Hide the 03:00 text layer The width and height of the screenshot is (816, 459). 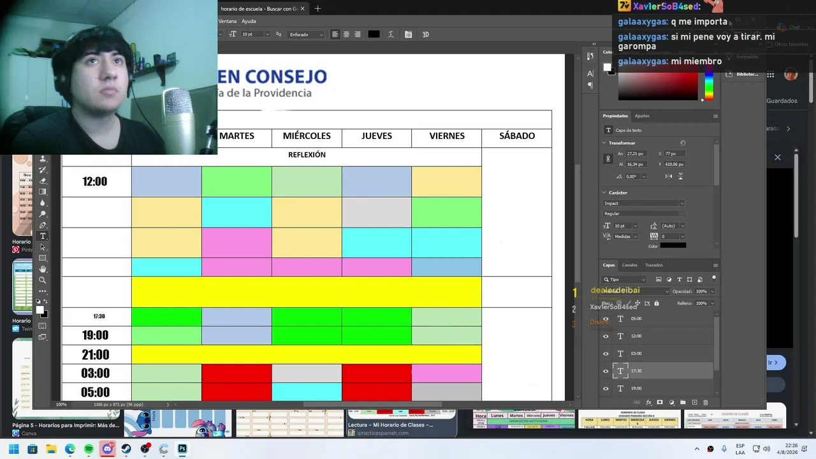click(x=606, y=354)
